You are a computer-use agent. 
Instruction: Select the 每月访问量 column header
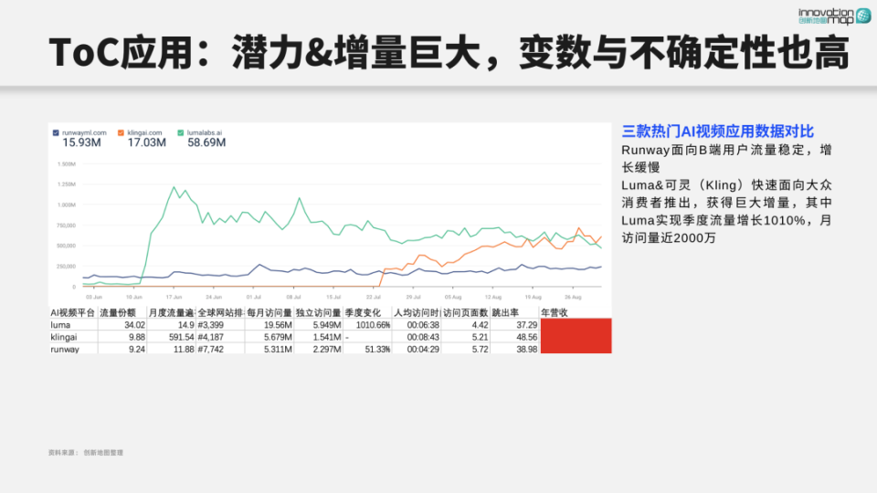[x=269, y=313]
